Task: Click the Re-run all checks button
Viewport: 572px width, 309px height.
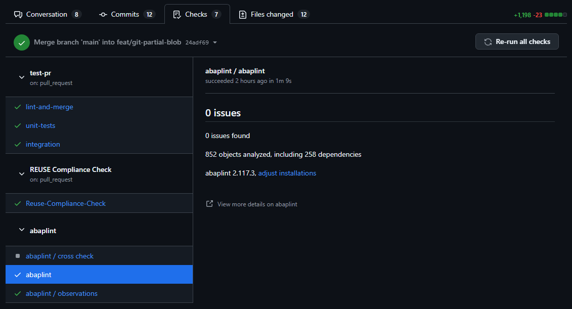Action: tap(517, 41)
